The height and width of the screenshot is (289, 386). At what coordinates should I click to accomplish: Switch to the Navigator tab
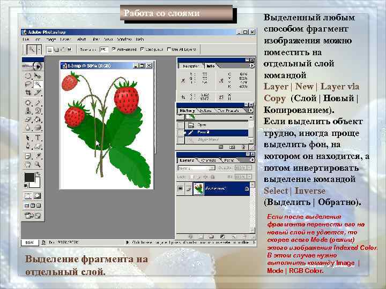point(190,66)
